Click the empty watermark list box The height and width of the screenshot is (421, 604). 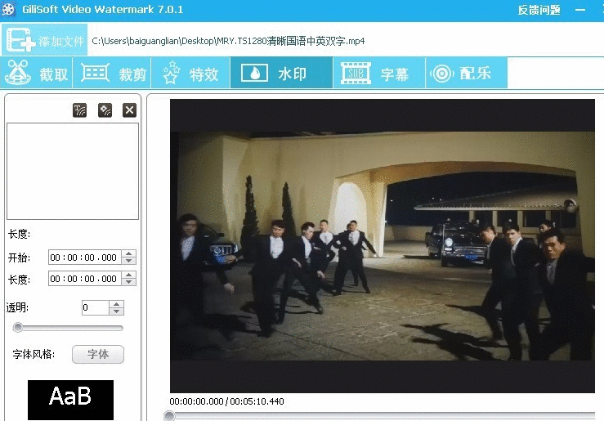pyautogui.click(x=73, y=172)
